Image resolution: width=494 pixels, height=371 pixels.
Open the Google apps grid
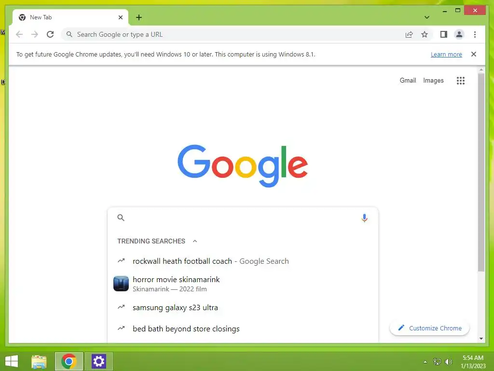(x=461, y=81)
